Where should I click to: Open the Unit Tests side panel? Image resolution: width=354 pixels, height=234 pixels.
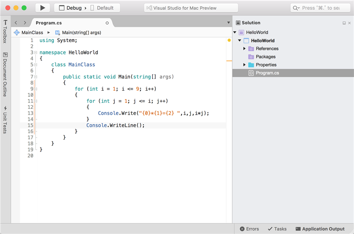5,120
